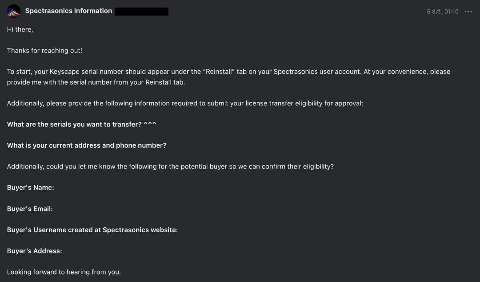This screenshot has width=480, height=282.
Task: Click the potential buyer eligibility sentence
Action: 170,166
